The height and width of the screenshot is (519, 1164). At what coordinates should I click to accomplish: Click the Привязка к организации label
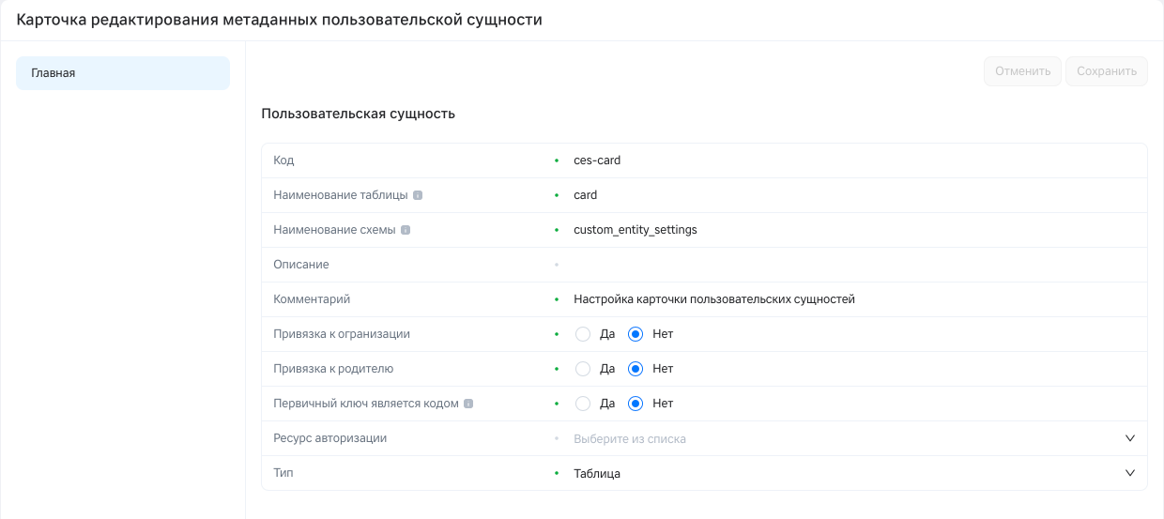click(342, 334)
